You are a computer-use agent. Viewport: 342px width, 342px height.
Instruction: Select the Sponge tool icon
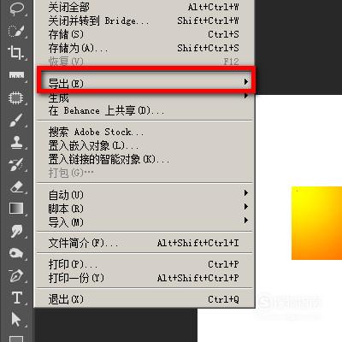tap(16, 253)
